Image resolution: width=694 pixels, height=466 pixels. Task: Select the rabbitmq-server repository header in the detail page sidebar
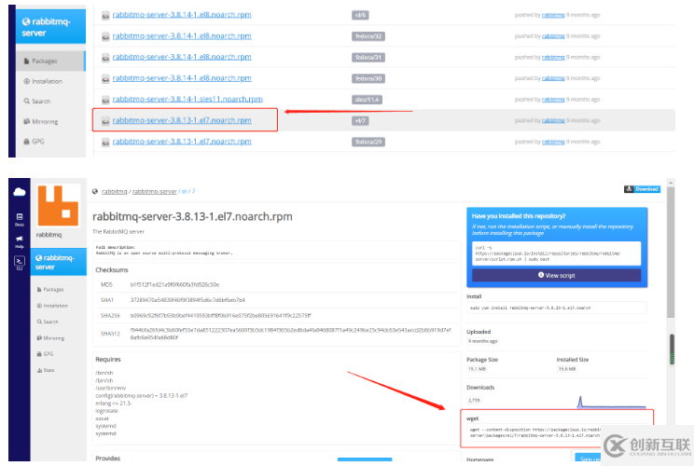(59, 262)
